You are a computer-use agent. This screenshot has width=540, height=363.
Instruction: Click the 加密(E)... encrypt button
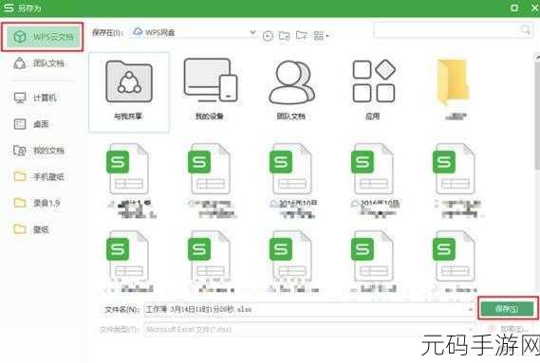pos(509,329)
